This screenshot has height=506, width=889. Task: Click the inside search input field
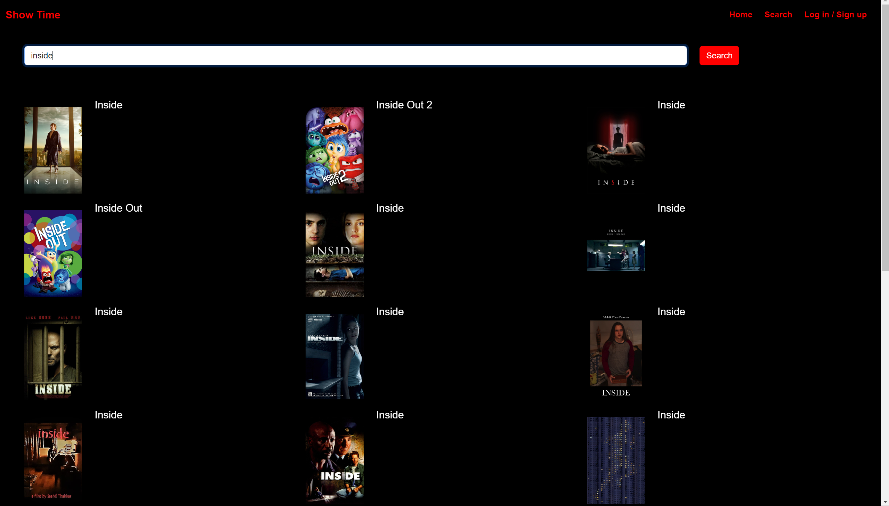[x=355, y=56]
